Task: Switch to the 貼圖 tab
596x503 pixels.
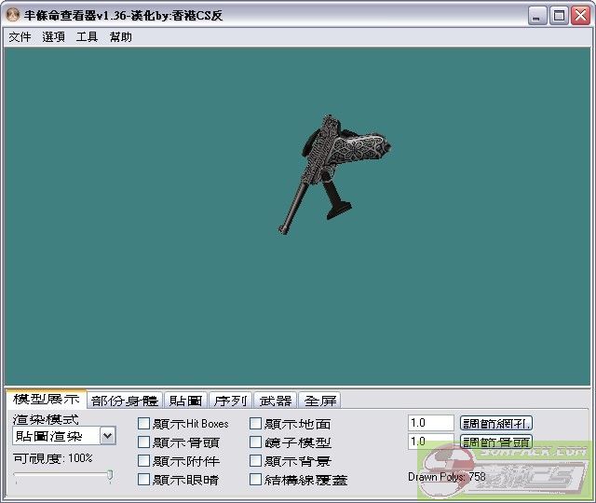Action: pos(185,401)
